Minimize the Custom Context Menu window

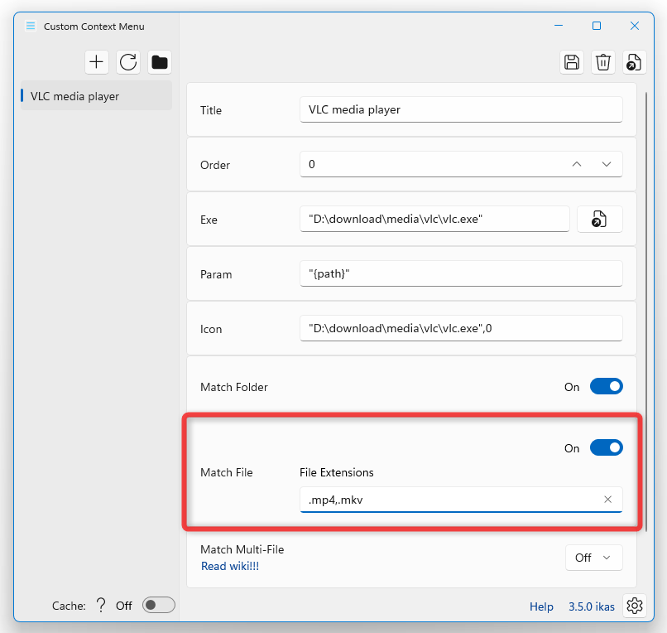(x=559, y=26)
